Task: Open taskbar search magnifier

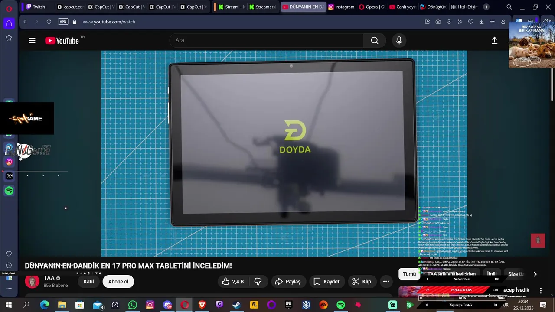Action: 26,305
